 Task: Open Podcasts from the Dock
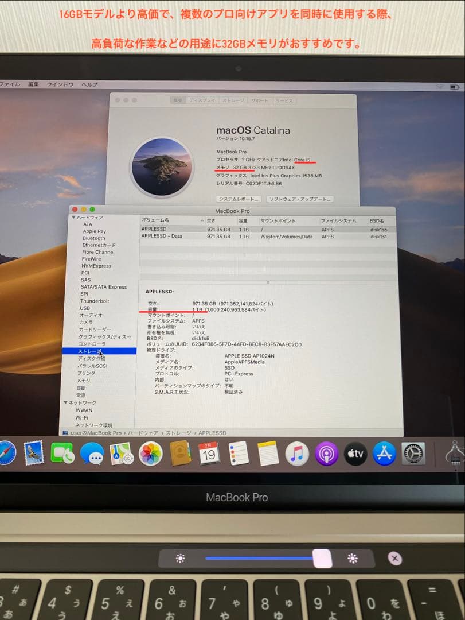[x=326, y=454]
